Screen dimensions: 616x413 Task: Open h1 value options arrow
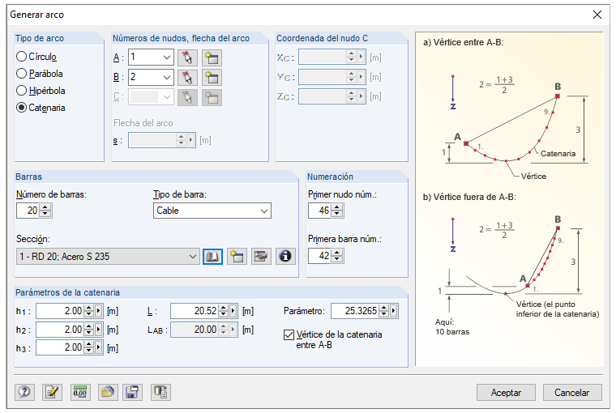99,311
